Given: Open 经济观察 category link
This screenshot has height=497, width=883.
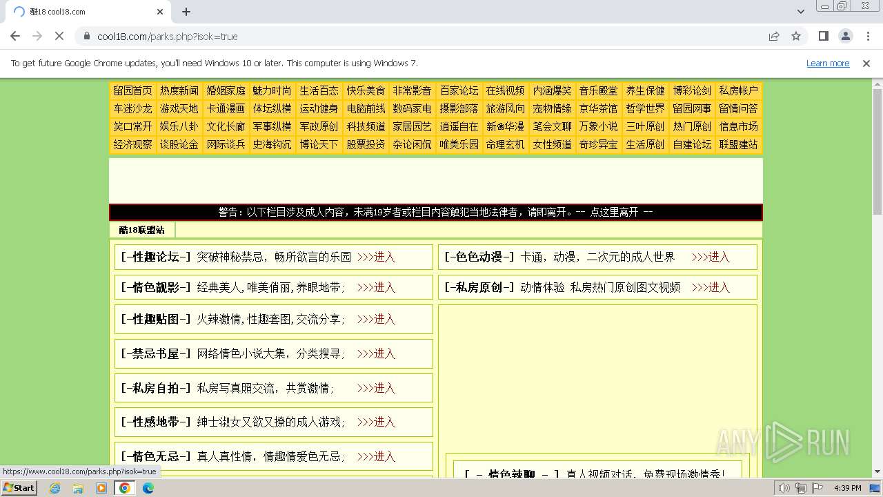Looking at the screenshot, I should 132,144.
